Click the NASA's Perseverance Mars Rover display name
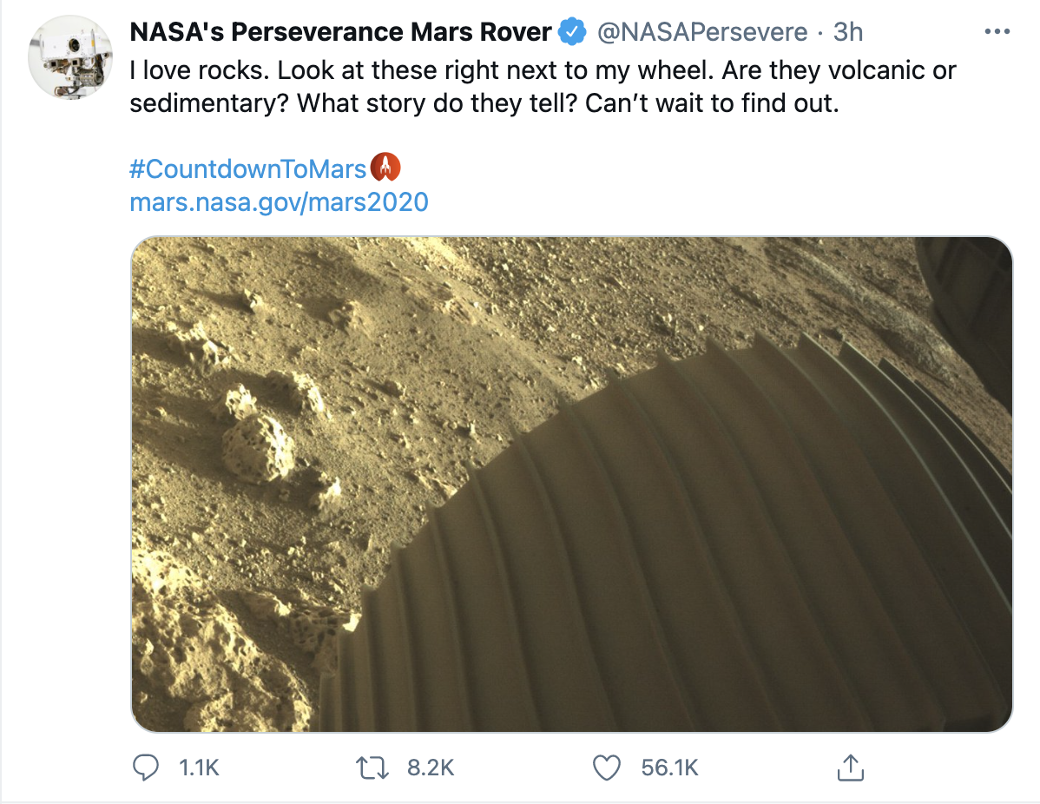Viewport: 1040px width, 804px height. [x=340, y=33]
